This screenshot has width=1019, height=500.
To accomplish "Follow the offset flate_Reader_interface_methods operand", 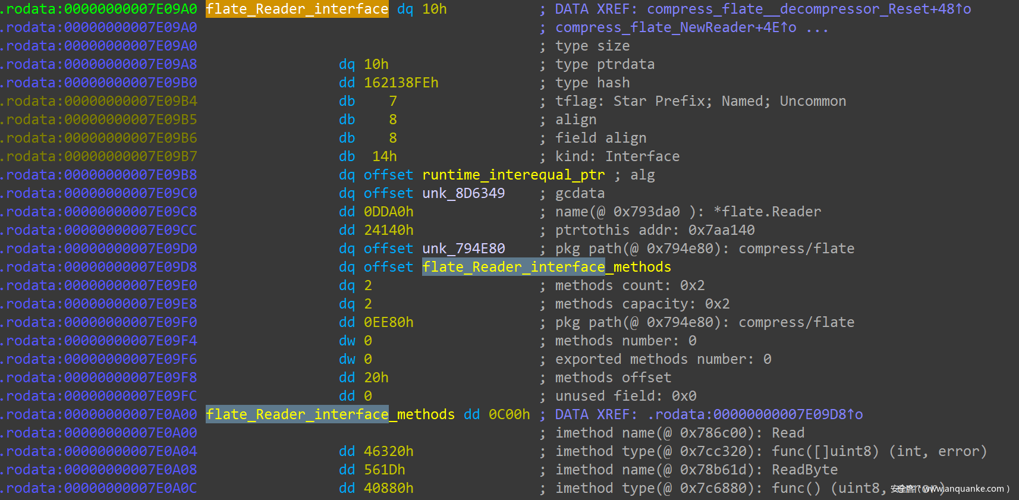I will click(546, 267).
